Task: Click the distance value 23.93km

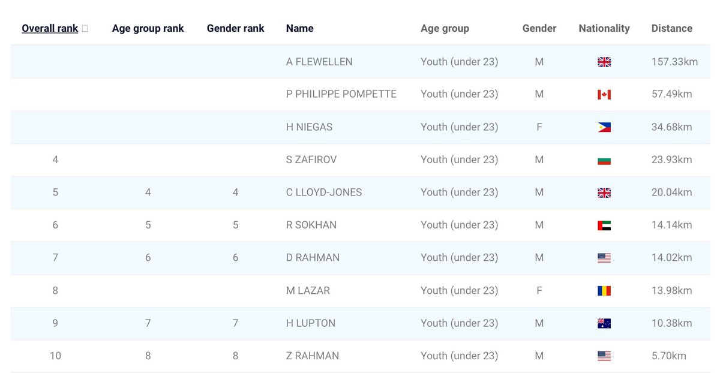Action: click(672, 160)
